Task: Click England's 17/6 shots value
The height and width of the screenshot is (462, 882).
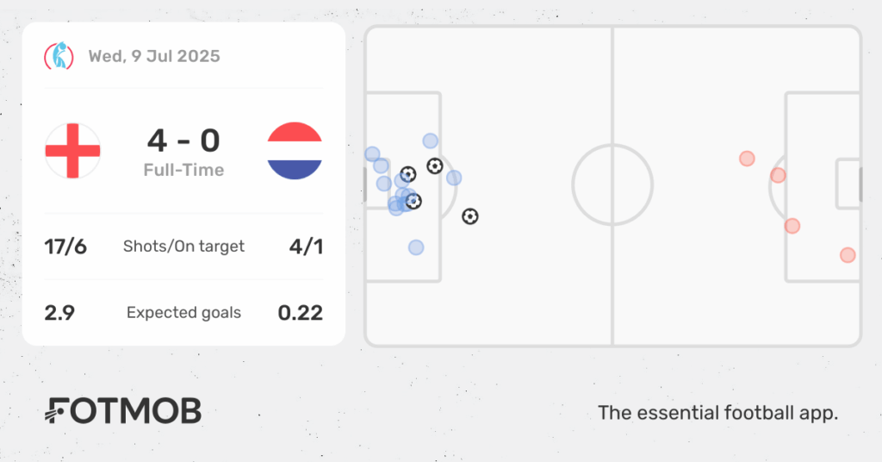Action: 65,247
